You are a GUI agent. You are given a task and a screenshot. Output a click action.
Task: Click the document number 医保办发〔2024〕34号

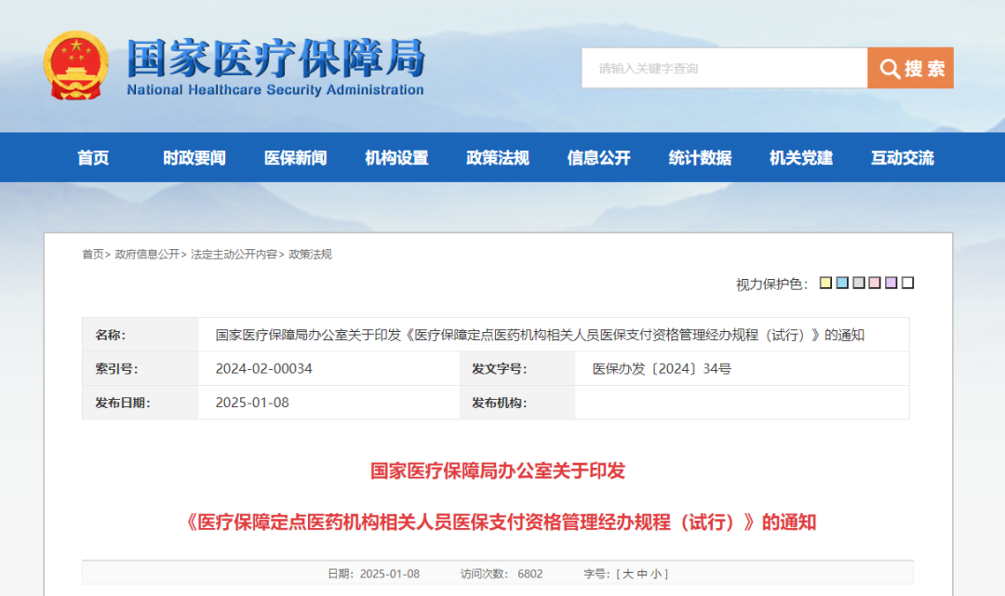coord(662,369)
